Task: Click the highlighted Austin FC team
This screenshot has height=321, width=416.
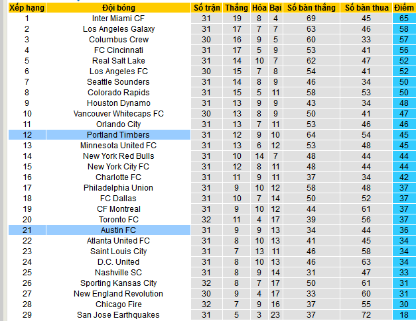Action: [118, 230]
